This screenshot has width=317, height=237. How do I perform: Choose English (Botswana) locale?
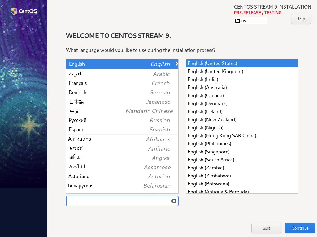(242, 184)
